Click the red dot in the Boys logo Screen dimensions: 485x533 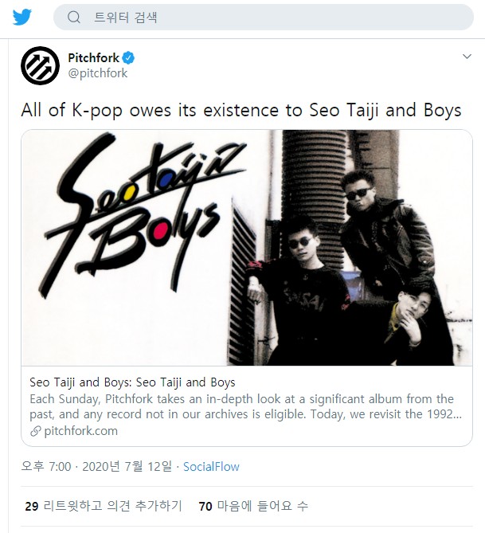point(159,233)
